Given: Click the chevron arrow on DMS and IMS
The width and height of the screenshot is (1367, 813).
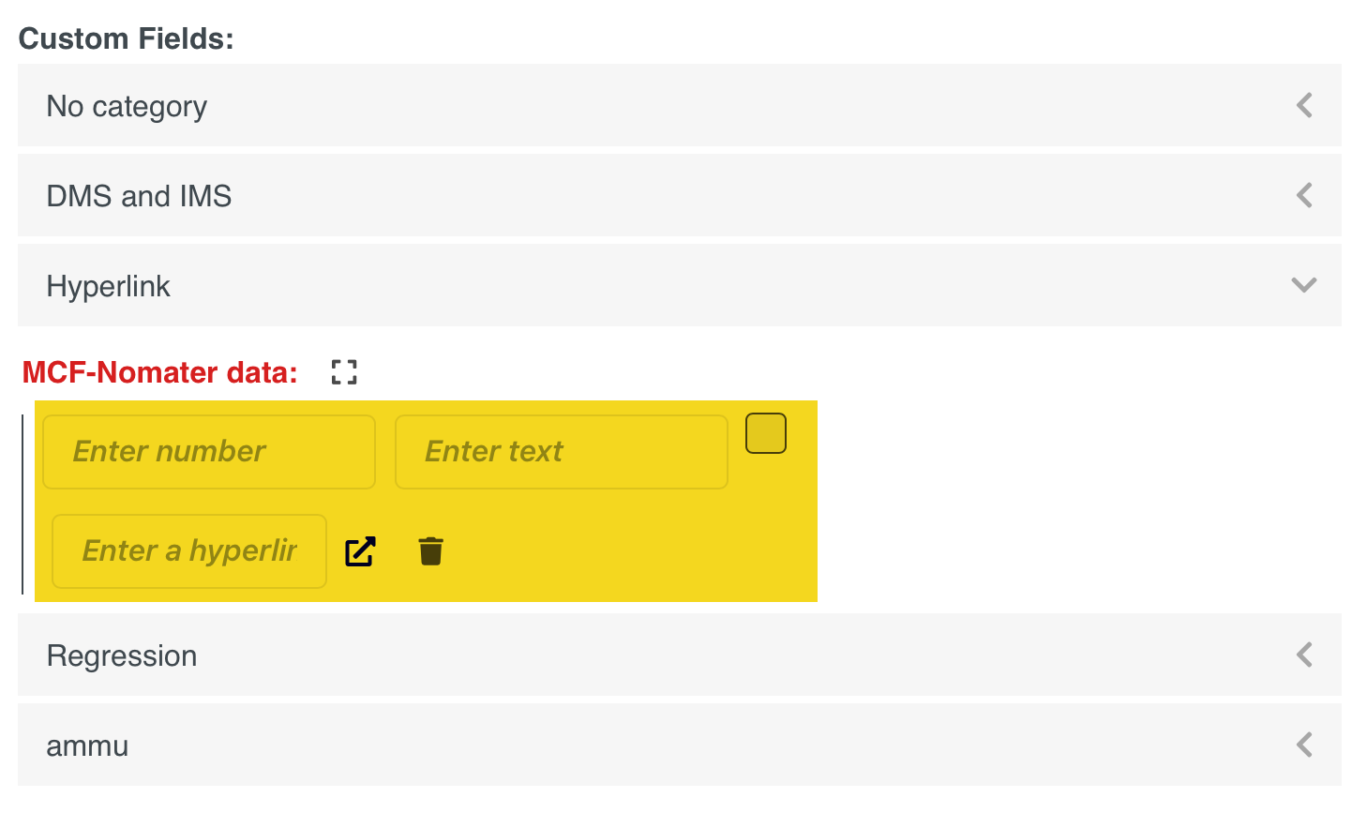Looking at the screenshot, I should pos(1303,195).
